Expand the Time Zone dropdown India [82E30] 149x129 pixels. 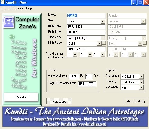pos(103,38)
